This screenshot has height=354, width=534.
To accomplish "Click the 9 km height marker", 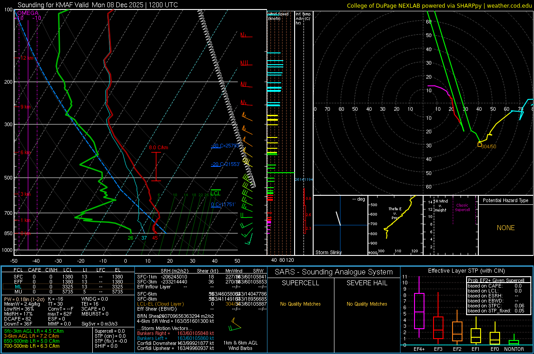I will tap(25, 107).
